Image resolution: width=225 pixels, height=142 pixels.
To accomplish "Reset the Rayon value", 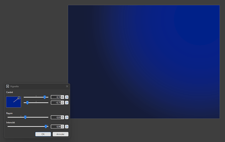I will [67, 117].
